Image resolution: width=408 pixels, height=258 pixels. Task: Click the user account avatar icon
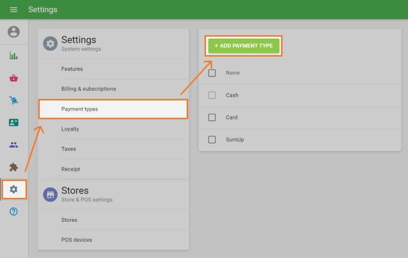tap(14, 32)
